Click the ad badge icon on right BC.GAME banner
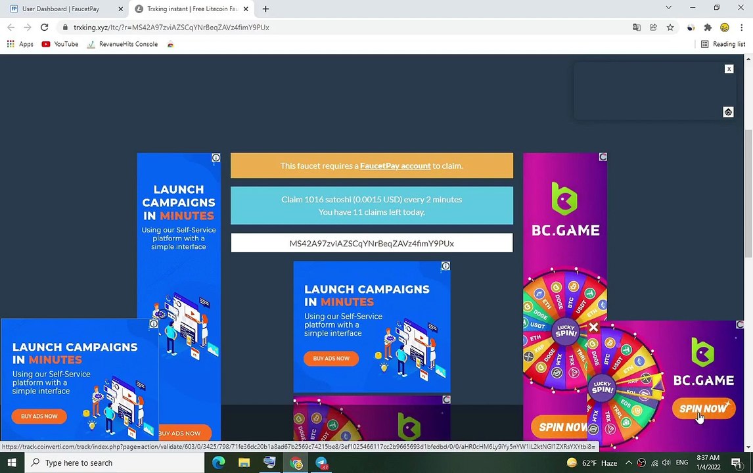 603,157
